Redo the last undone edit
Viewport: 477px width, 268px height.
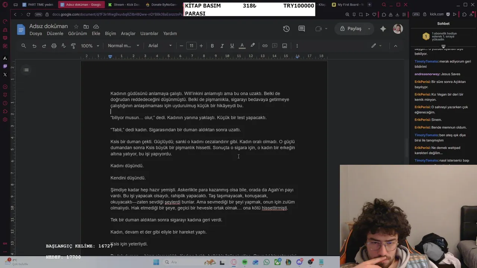(44, 46)
